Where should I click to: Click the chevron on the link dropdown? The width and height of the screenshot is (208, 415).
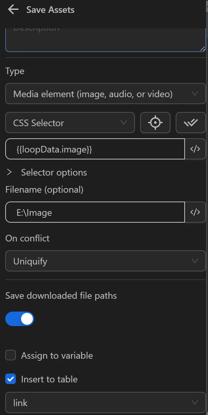195,402
